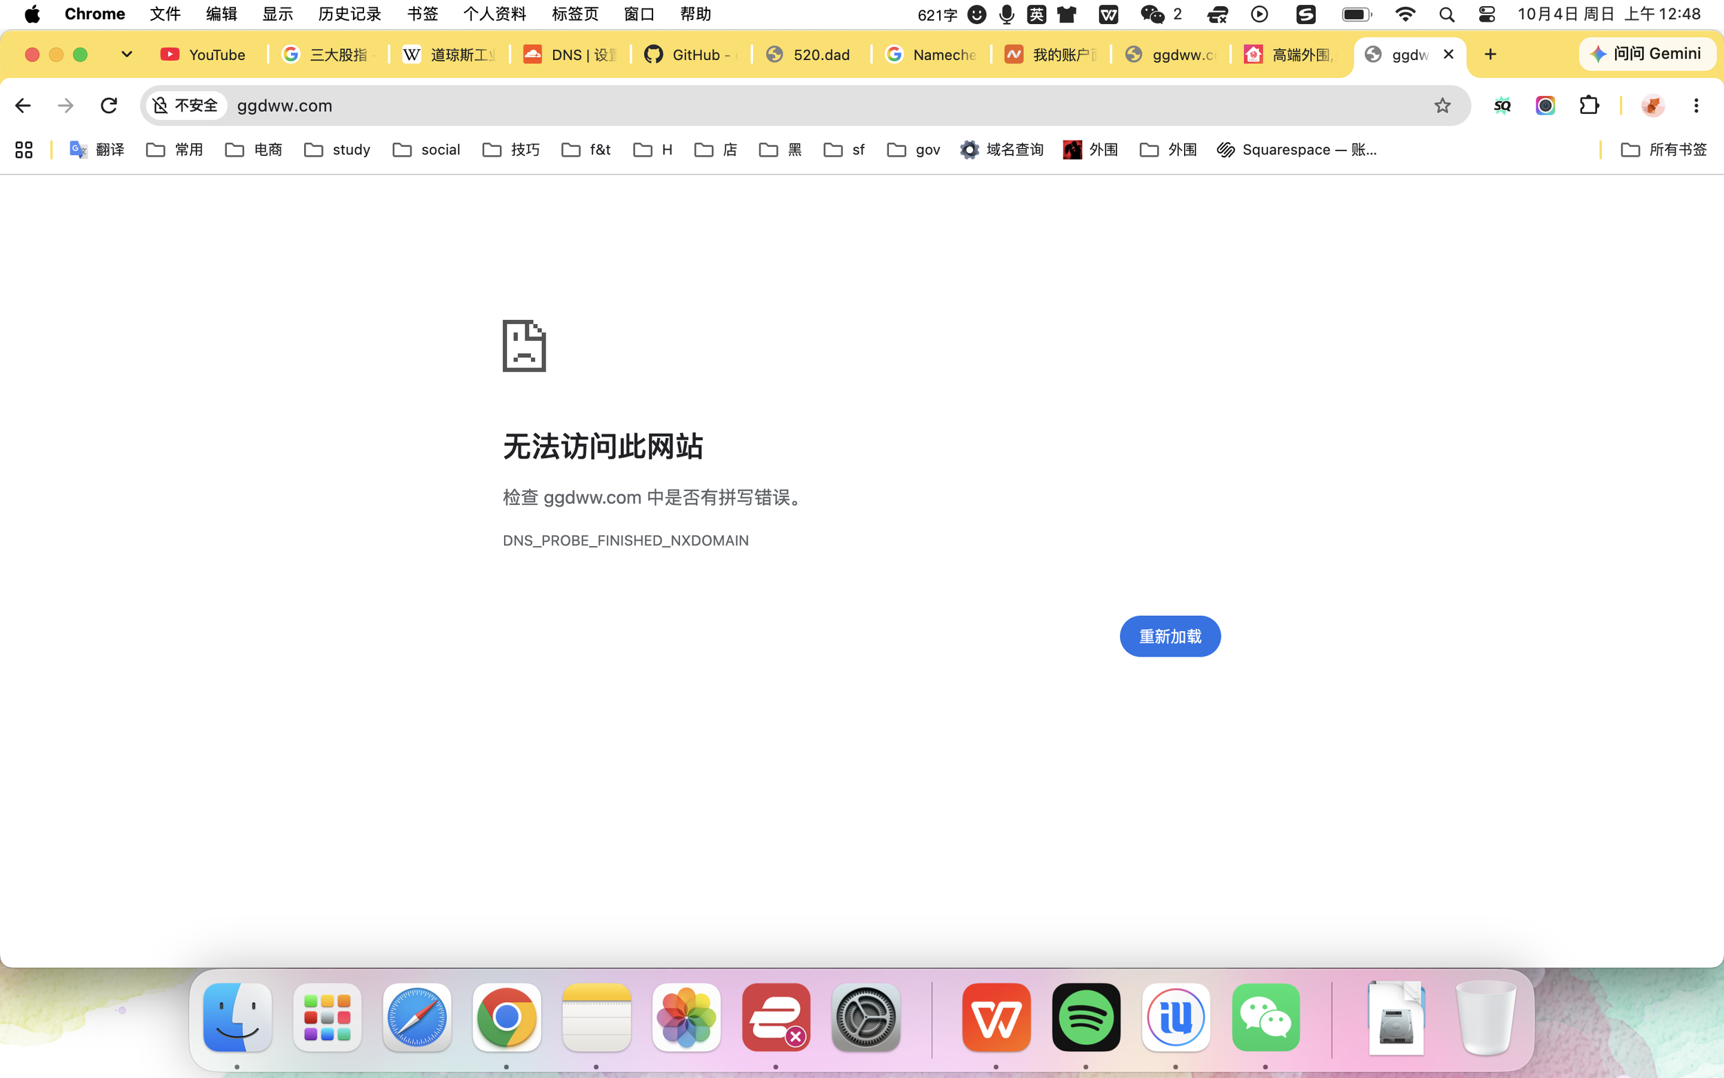This screenshot has height=1078, width=1724.
Task: Open the profile avatar in toolbar
Action: (1652, 106)
